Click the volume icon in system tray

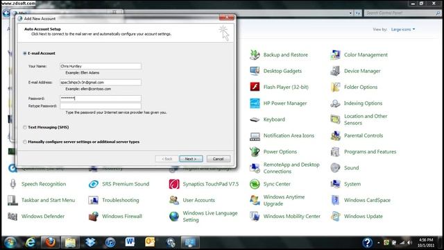(x=409, y=242)
